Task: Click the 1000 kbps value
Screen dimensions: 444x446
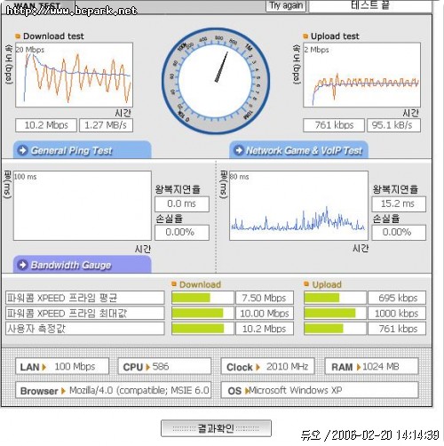Action: [397, 313]
